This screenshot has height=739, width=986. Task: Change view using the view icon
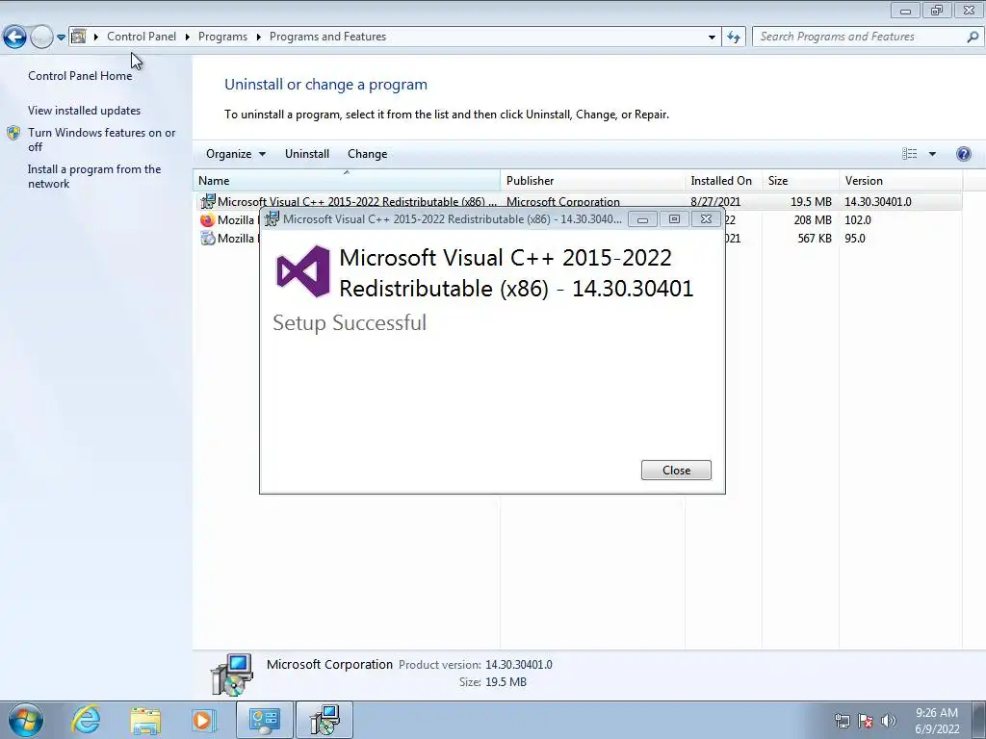(x=909, y=154)
